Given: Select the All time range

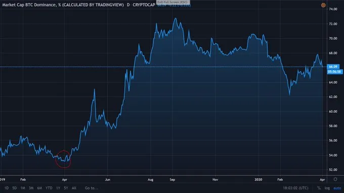Looking at the screenshot, I should pyautogui.click(x=74, y=188).
